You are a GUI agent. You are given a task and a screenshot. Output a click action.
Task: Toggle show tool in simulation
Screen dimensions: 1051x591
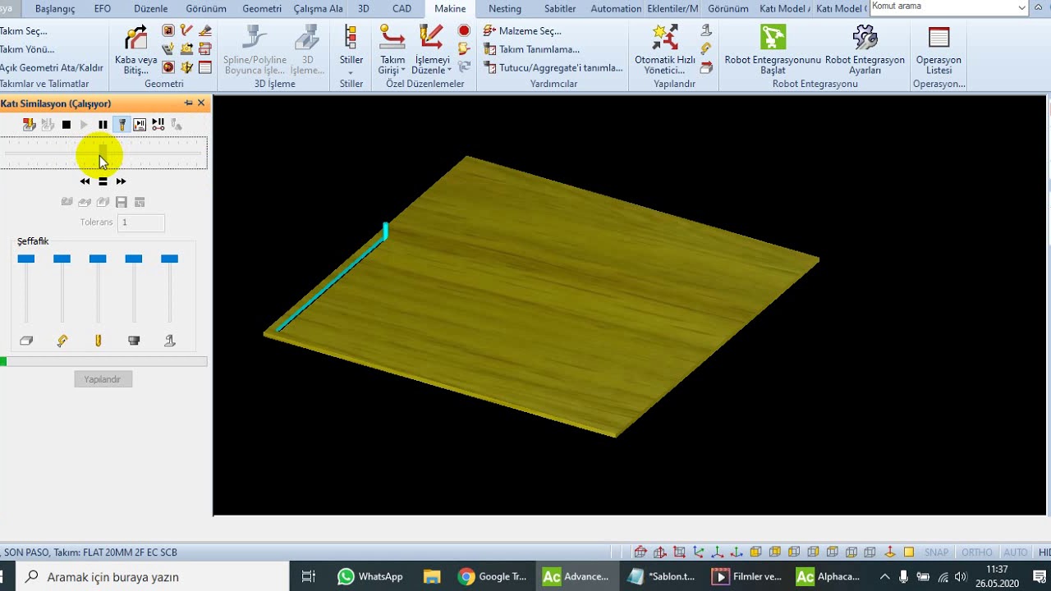pyautogui.click(x=122, y=125)
